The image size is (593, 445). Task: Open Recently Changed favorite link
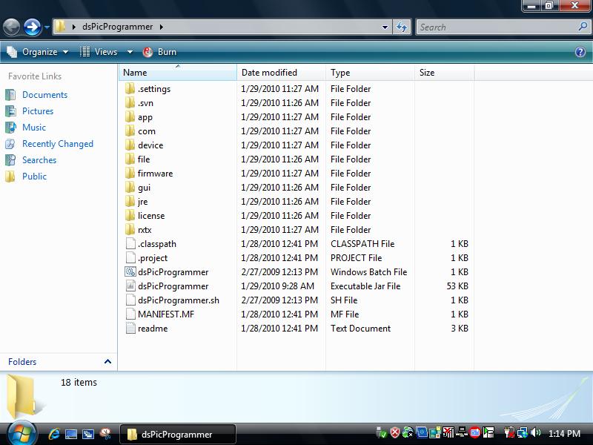pos(57,144)
